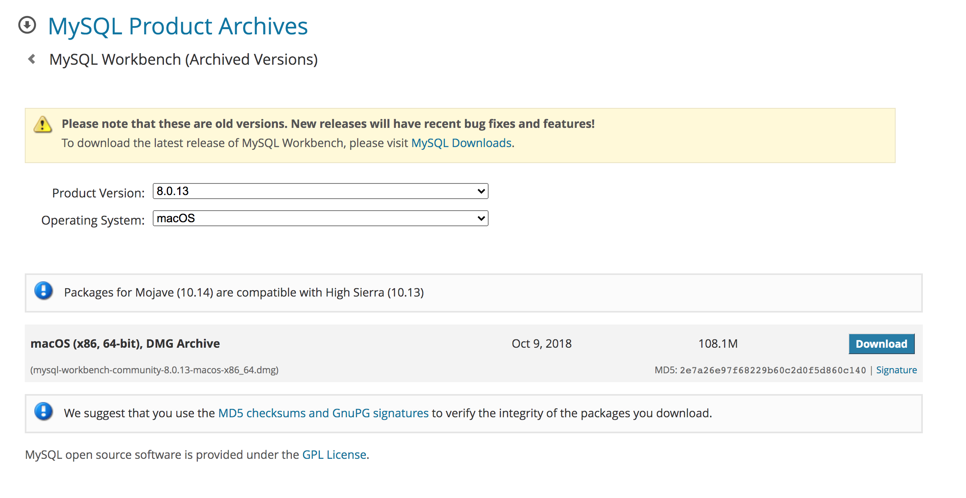Click the MySQL Product Archives heading
This screenshot has width=966, height=498.
[x=178, y=26]
